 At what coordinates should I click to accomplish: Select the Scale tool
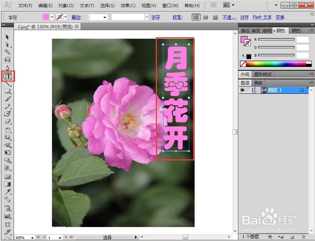(8, 138)
